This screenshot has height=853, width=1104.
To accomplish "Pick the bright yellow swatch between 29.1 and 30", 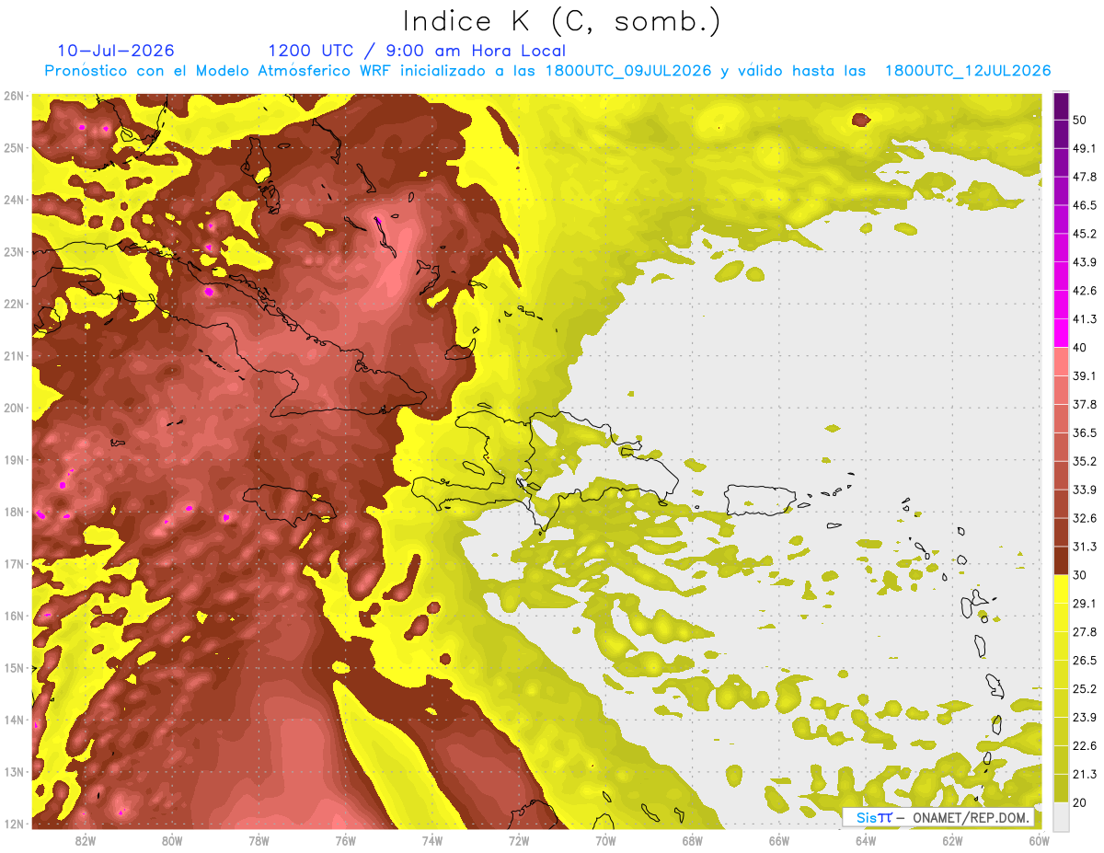I will pos(1061,589).
